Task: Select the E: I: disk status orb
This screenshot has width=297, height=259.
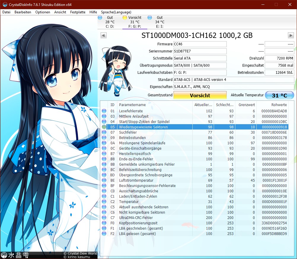Action: [x=150, y=17]
